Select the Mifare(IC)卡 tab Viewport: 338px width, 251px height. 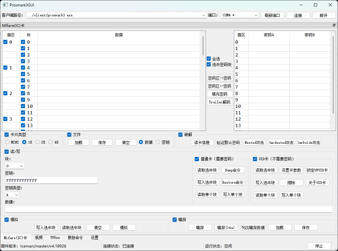pos(15,238)
